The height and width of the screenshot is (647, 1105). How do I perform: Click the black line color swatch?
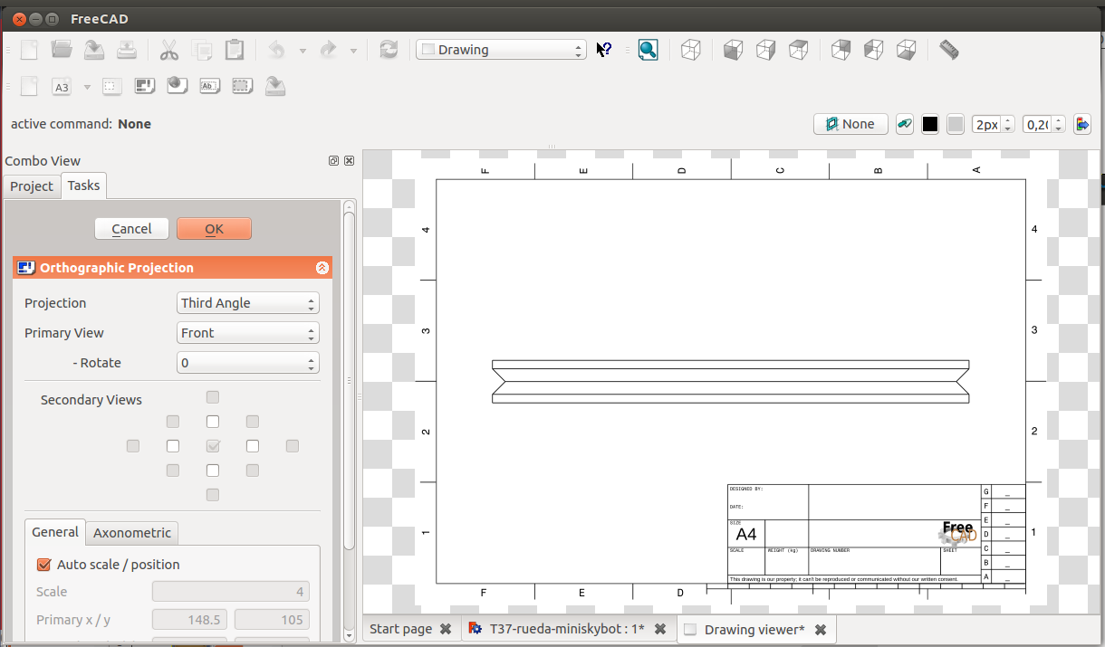[929, 125]
